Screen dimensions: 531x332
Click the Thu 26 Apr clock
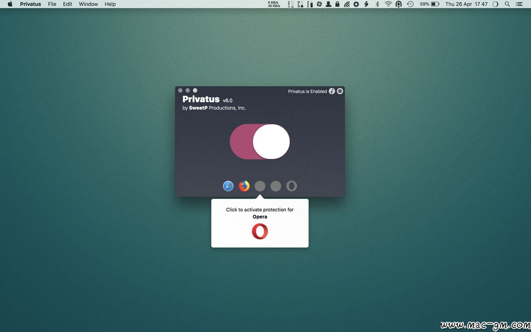(466, 4)
